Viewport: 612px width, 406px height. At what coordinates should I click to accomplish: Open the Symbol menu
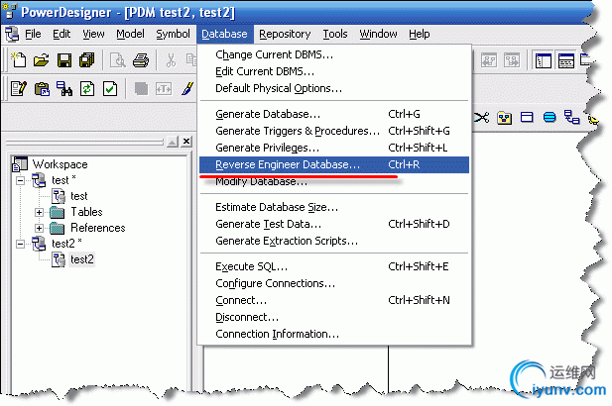pos(173,35)
